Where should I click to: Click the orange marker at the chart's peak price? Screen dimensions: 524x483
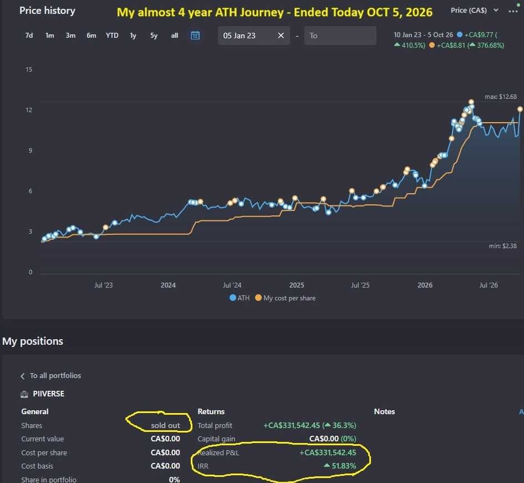(471, 102)
